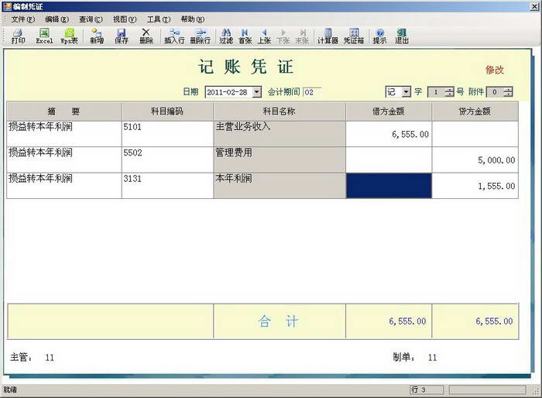Click the 制单 value 11
Screen dimensions: 542x398
tap(432, 358)
